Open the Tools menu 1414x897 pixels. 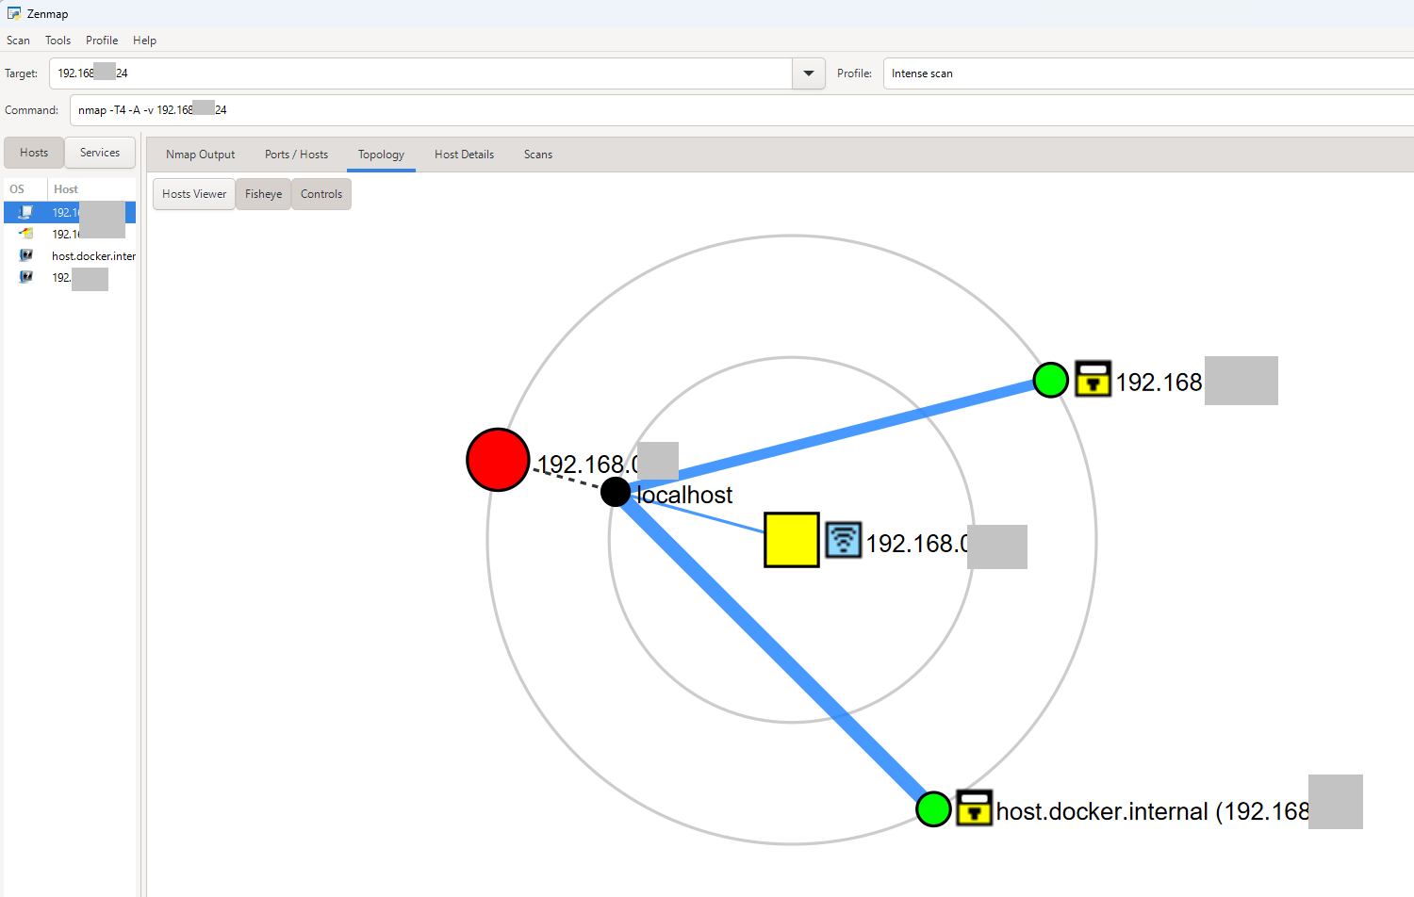(x=58, y=41)
